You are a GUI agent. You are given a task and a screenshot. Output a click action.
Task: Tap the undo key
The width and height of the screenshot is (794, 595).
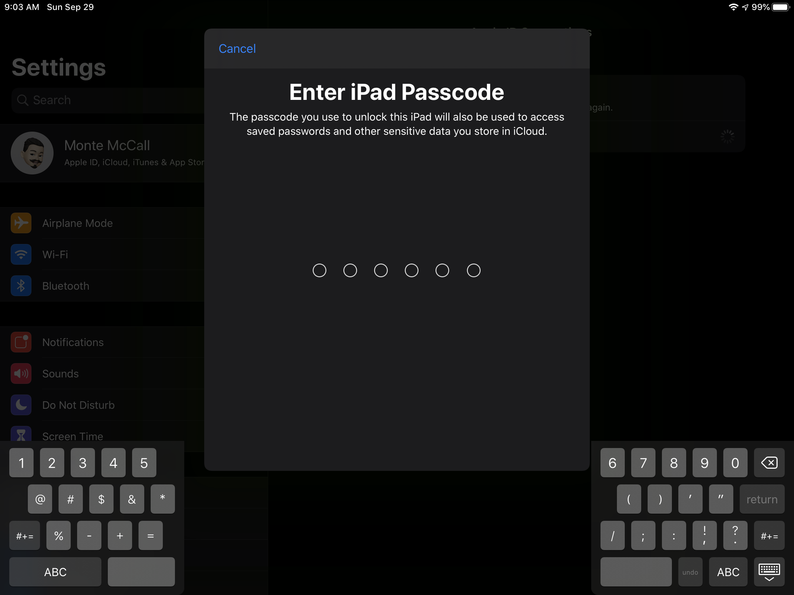(x=690, y=572)
